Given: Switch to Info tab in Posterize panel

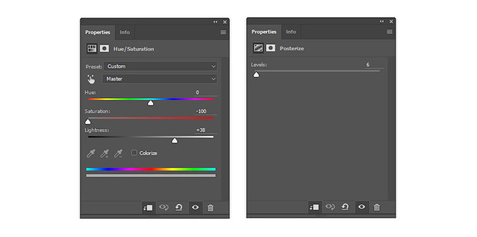Looking at the screenshot, I should click(291, 32).
